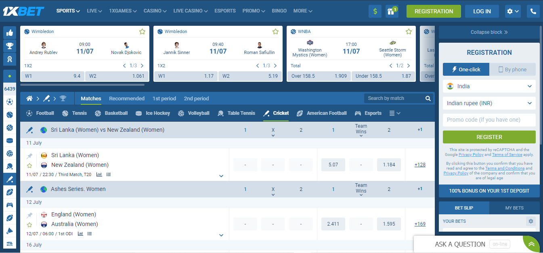This screenshot has width=543, height=253.
Task: Pin the England vs Australia match
Action: 29,215
